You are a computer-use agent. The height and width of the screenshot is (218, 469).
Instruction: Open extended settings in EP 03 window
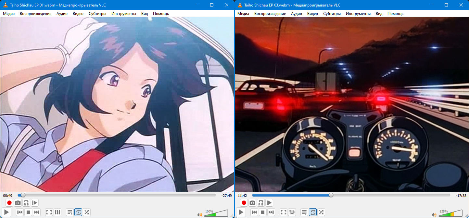coord(292,212)
